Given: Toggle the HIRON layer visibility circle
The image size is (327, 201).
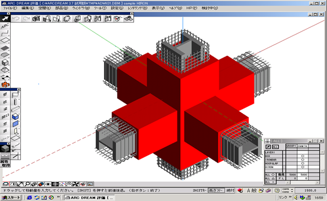Looking at the screenshot, I should [302, 167].
